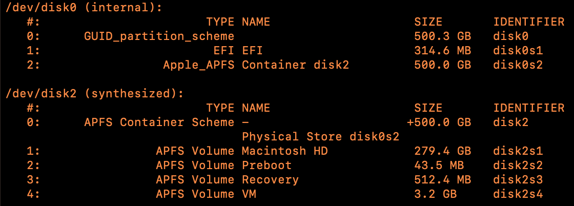Click the disk2s3 identifier

(x=518, y=180)
